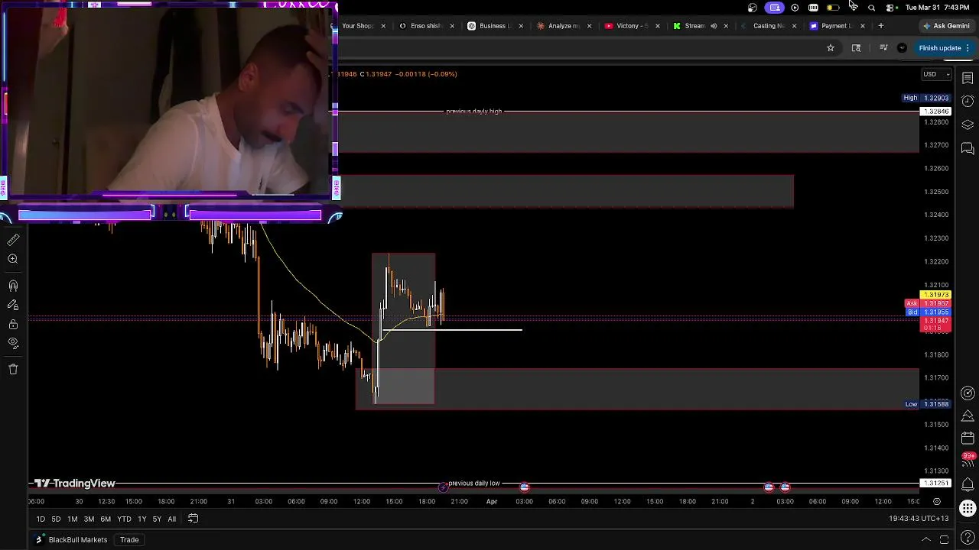Screen dimensions: 979x550
Task: Click the page search lens icon
Action: (856, 48)
